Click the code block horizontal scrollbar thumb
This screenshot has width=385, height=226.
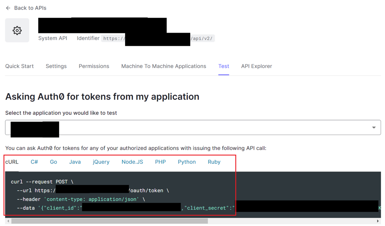click(109, 221)
